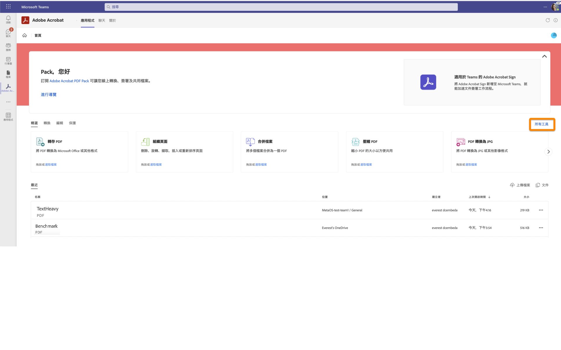Viewport: 561px width, 350px height.
Task: Open the Files (檔案) sidebar icon
Action: (8, 74)
